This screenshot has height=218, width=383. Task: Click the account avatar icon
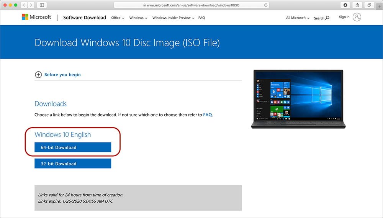click(357, 17)
